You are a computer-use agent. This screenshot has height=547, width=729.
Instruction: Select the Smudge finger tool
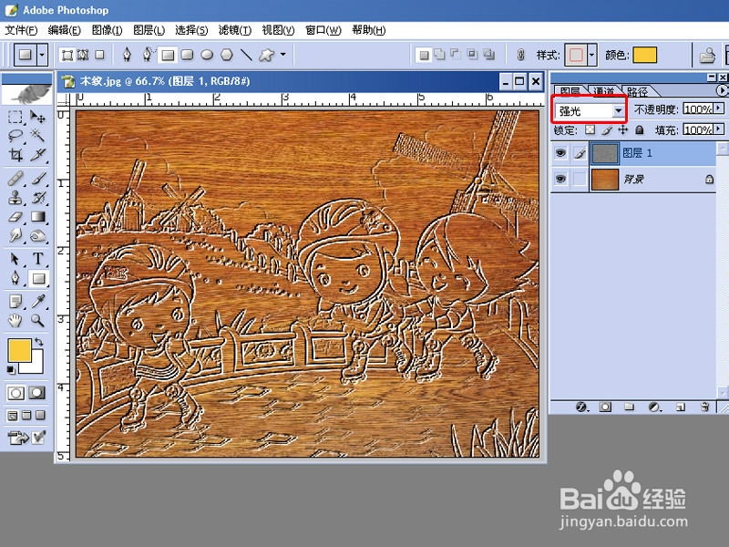click(x=15, y=236)
